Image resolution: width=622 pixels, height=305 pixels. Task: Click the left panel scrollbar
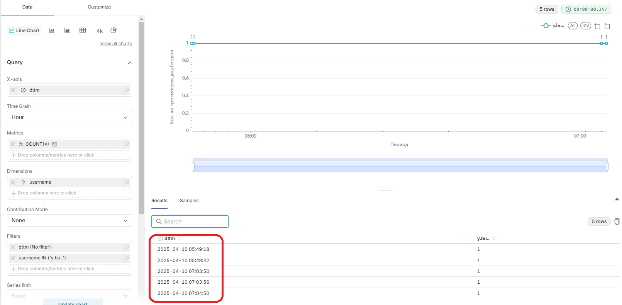(x=141, y=118)
